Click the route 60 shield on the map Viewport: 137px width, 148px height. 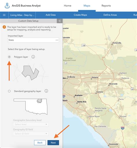pos(132,89)
